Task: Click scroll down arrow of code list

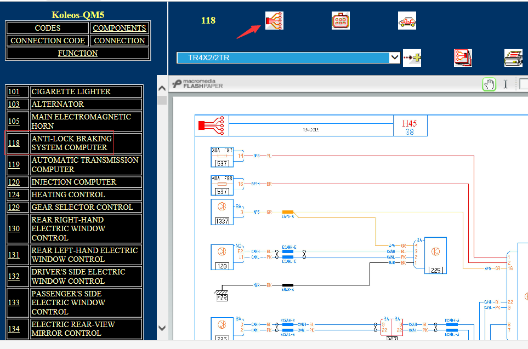Action: pyautogui.click(x=162, y=328)
